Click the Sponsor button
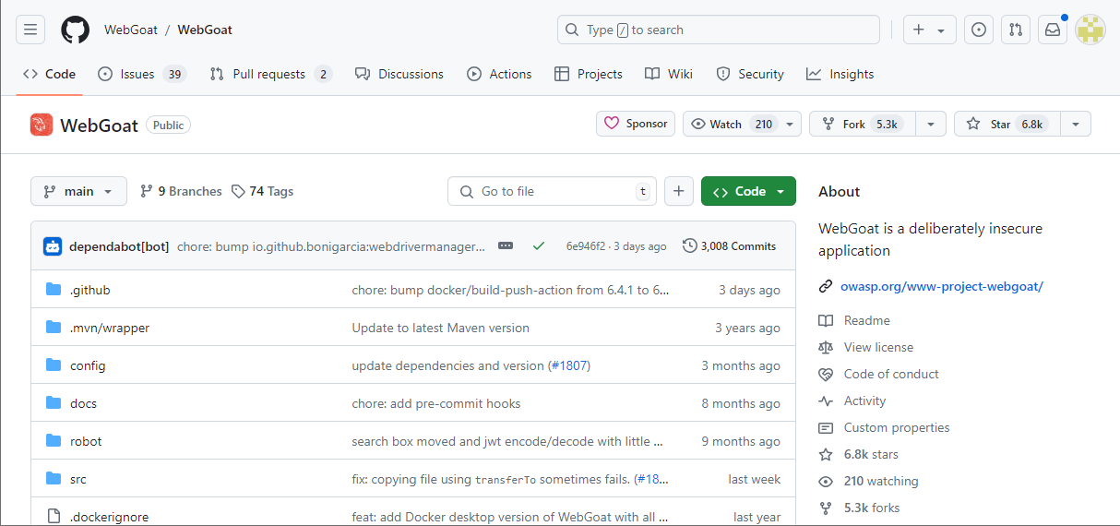1120x526 pixels. 636,124
